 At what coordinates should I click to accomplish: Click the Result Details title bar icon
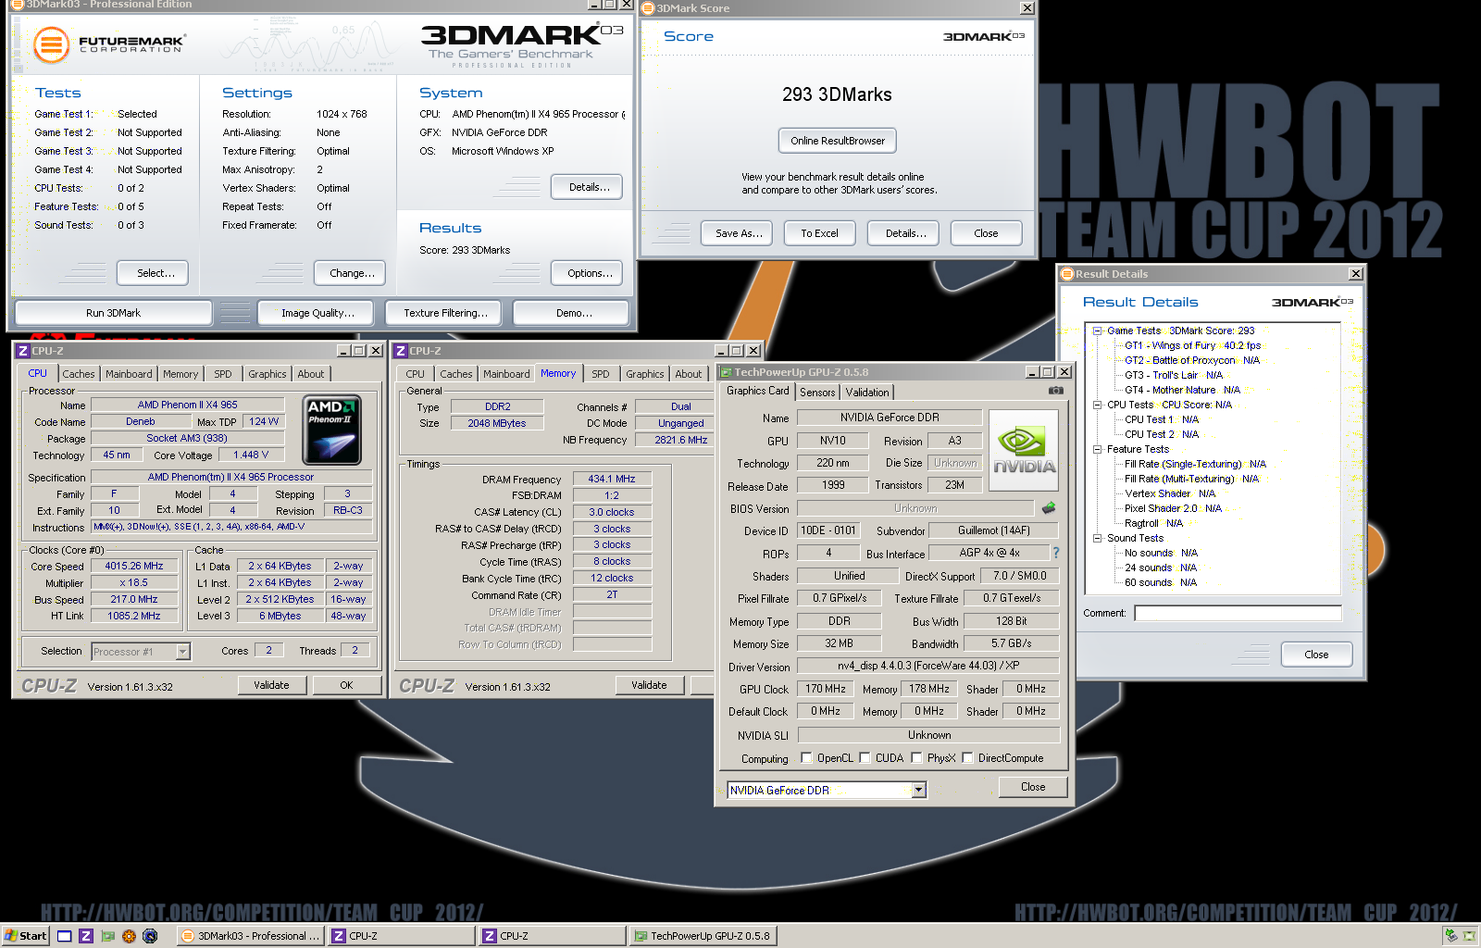[1067, 274]
